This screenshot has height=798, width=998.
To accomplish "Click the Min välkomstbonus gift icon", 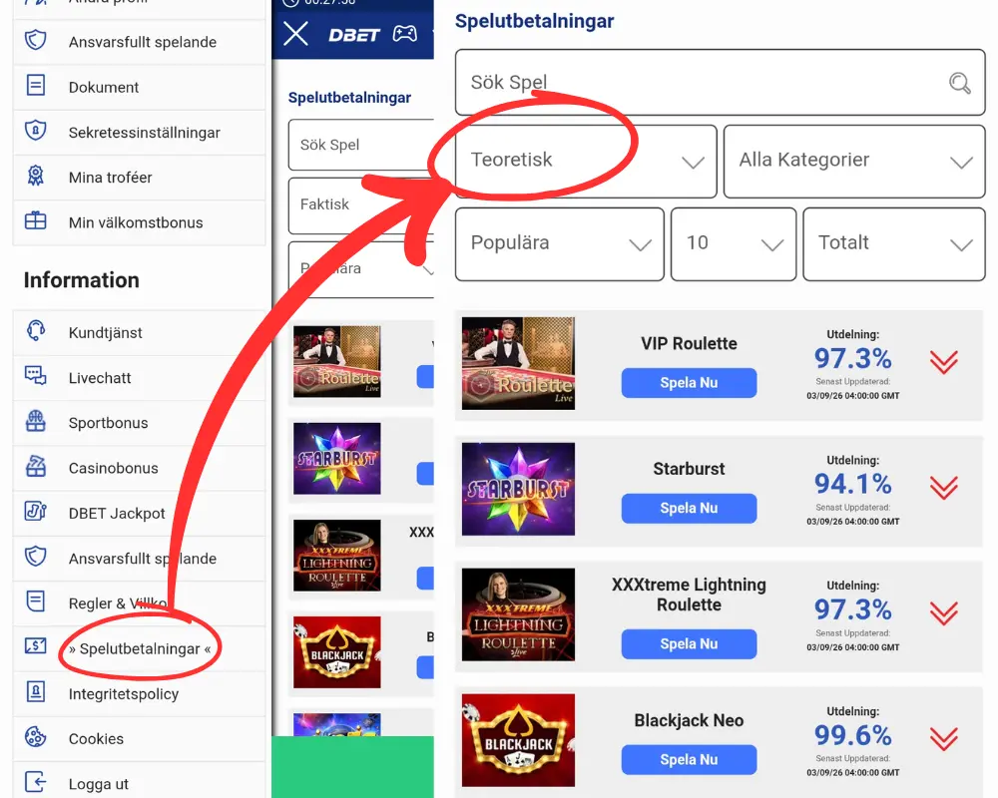I will pyautogui.click(x=36, y=220).
